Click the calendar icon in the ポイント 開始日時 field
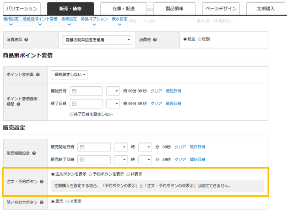 click(74, 91)
